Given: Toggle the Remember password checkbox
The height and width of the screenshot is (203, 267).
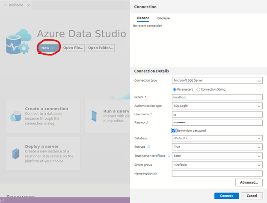Looking at the screenshot, I should pos(174,130).
